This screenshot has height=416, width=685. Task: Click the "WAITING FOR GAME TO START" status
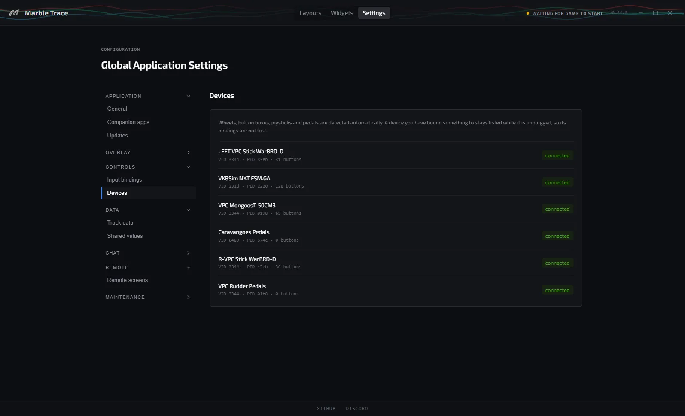click(x=565, y=14)
